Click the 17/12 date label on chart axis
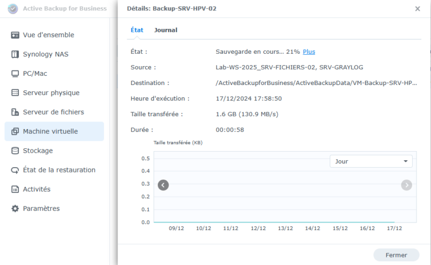Image resolution: width=431 pixels, height=265 pixels. point(394,228)
